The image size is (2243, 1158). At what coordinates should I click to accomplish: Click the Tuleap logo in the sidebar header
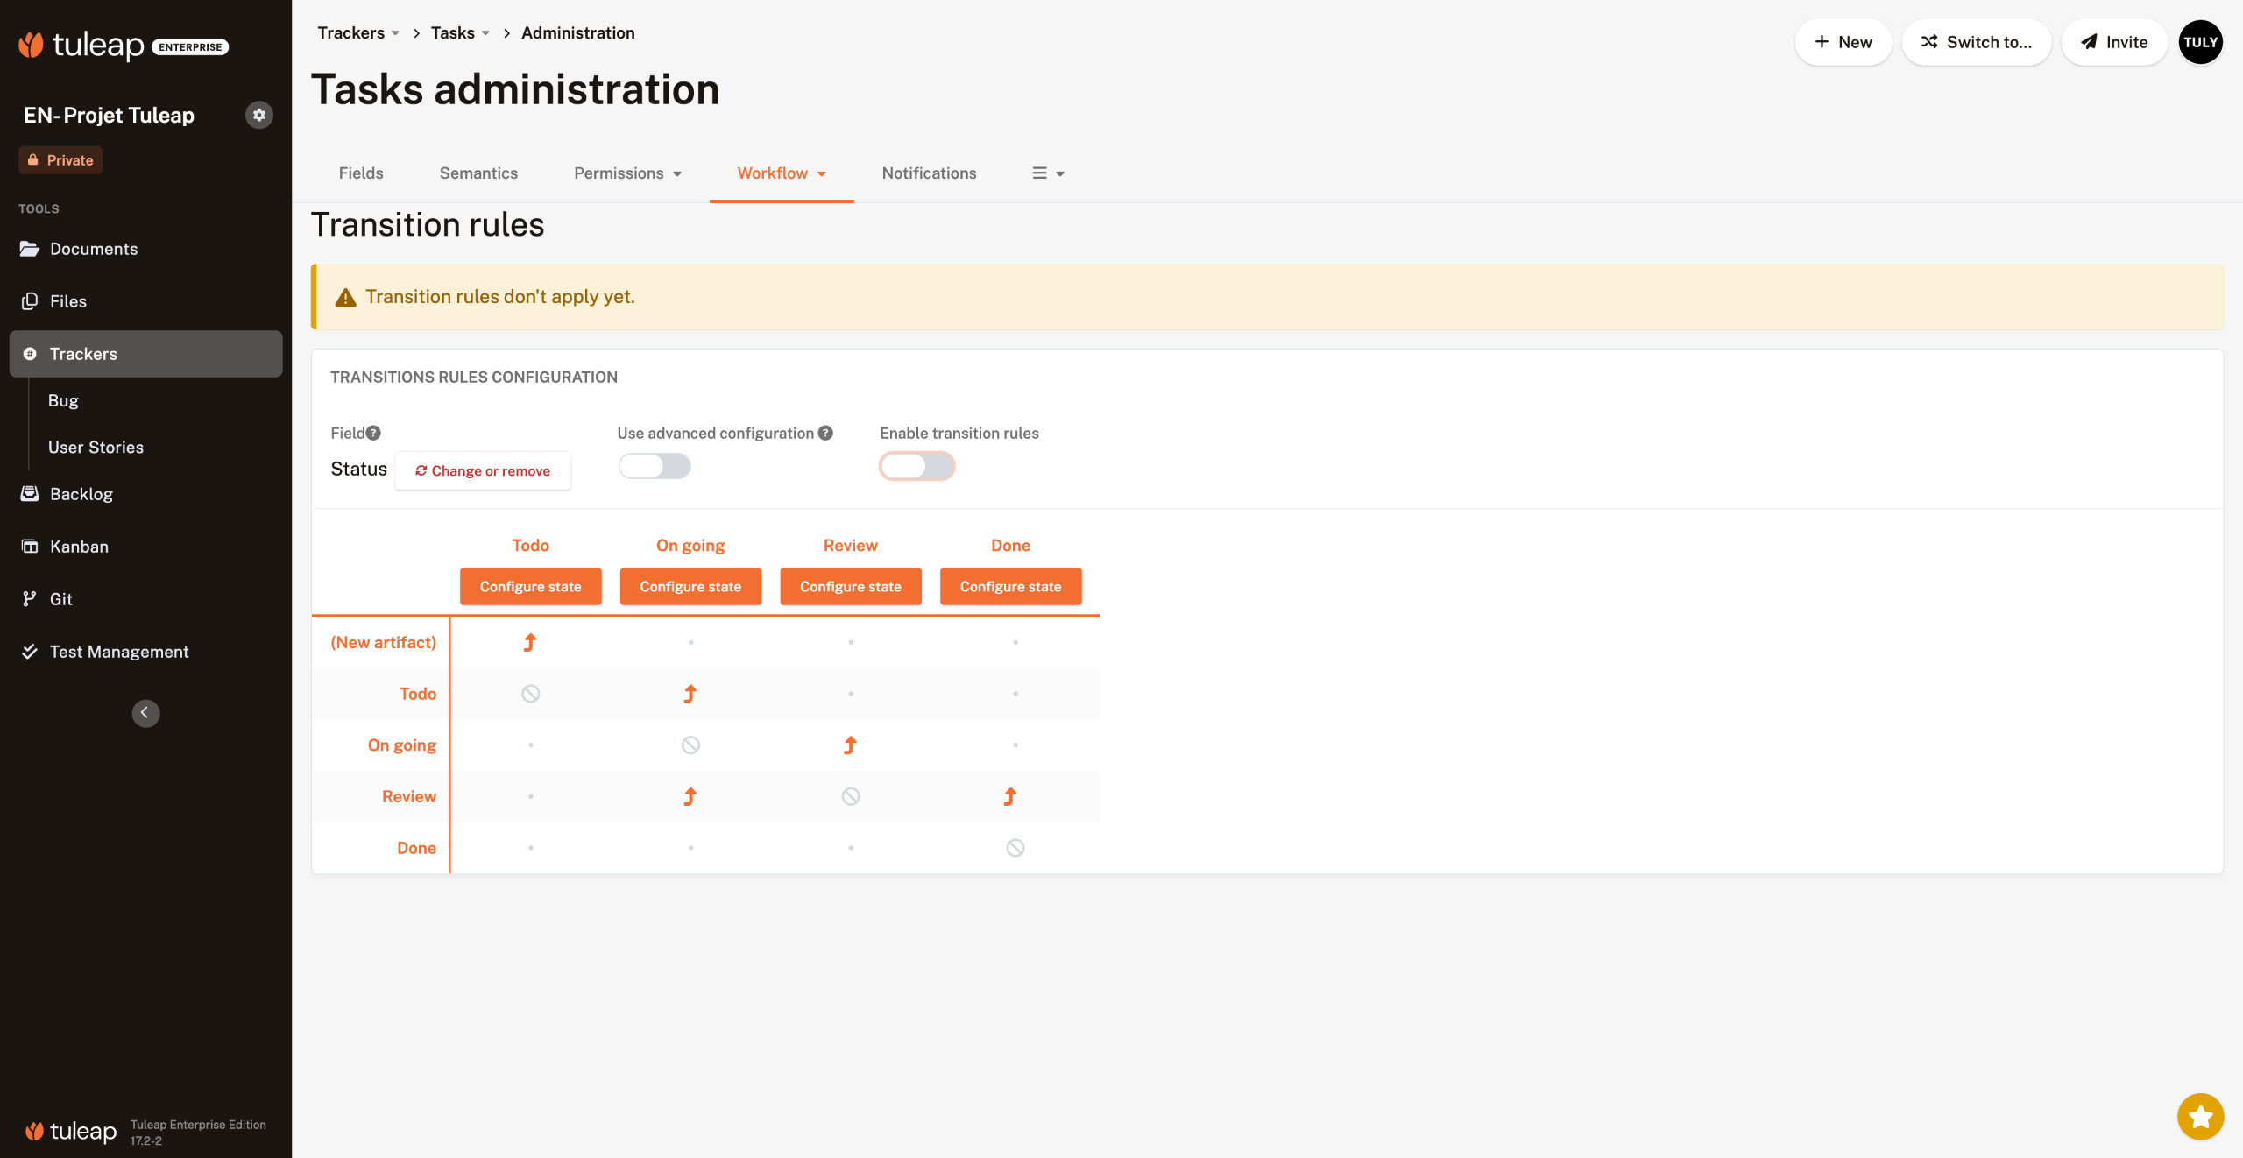pos(82,45)
